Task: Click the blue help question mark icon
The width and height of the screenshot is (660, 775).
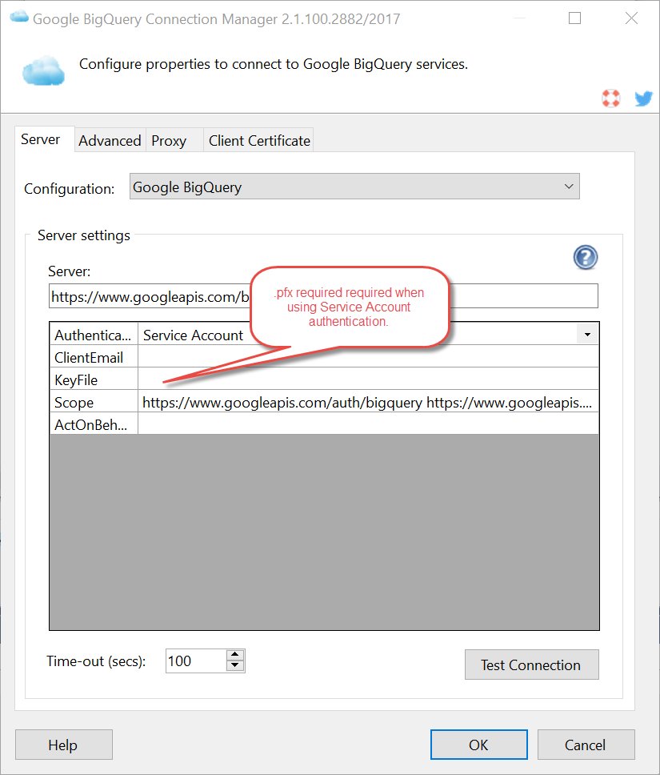Action: pos(586,258)
